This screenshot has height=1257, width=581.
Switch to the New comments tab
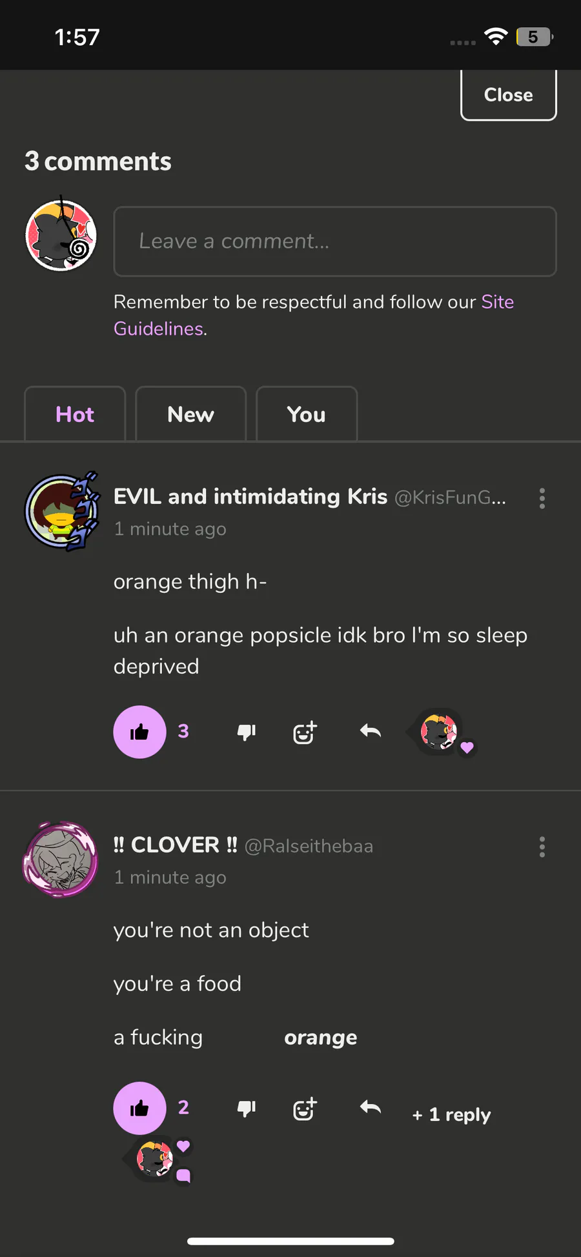[x=190, y=414]
